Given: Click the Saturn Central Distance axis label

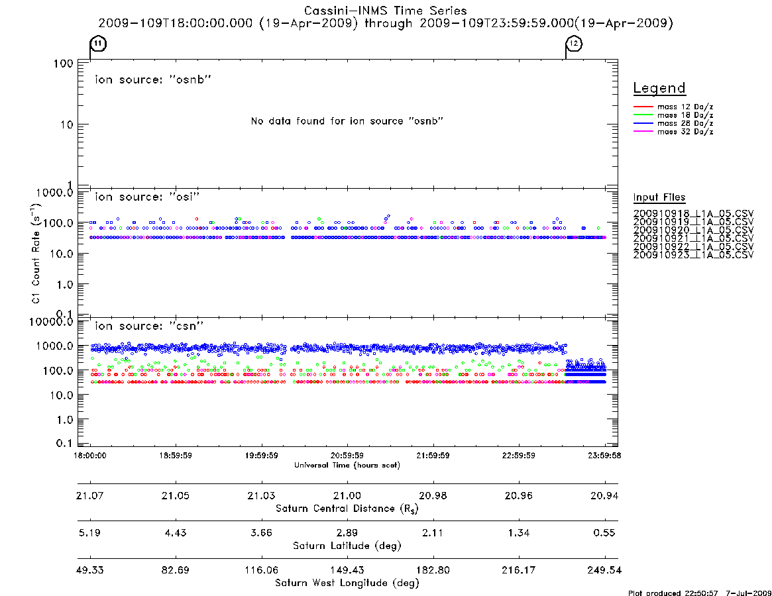Looking at the screenshot, I should pyautogui.click(x=347, y=509).
